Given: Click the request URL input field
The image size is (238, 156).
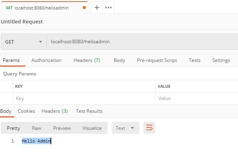Looking at the screenshot, I should coord(142,42).
